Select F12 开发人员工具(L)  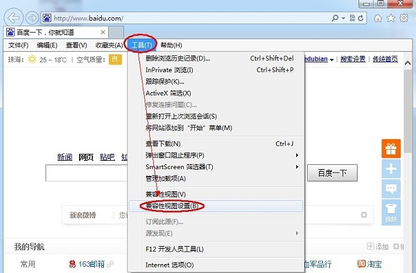(x=216, y=249)
